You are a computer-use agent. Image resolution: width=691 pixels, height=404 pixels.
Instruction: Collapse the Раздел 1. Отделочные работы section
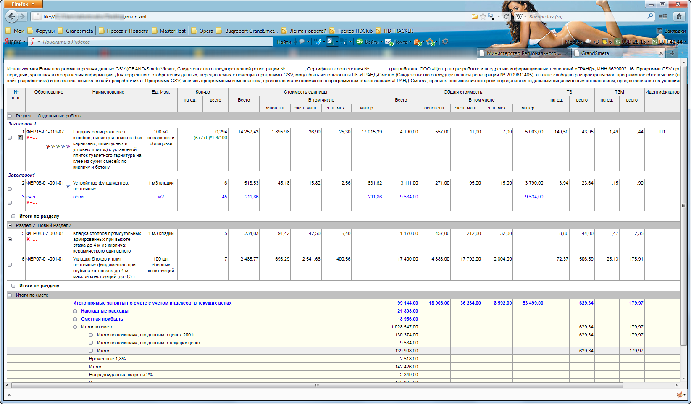click(10, 116)
